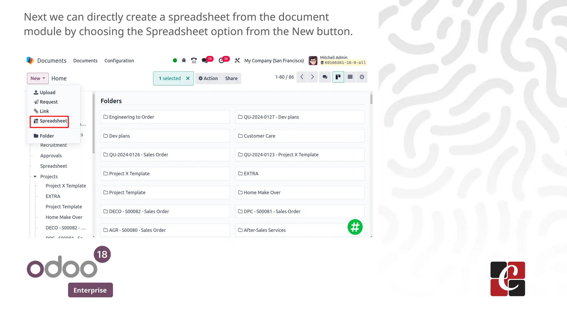567x319 pixels.
Task: Open the activities clock icon
Action: pos(221,60)
